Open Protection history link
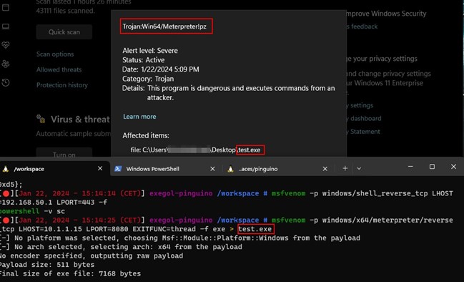 [x=62, y=85]
